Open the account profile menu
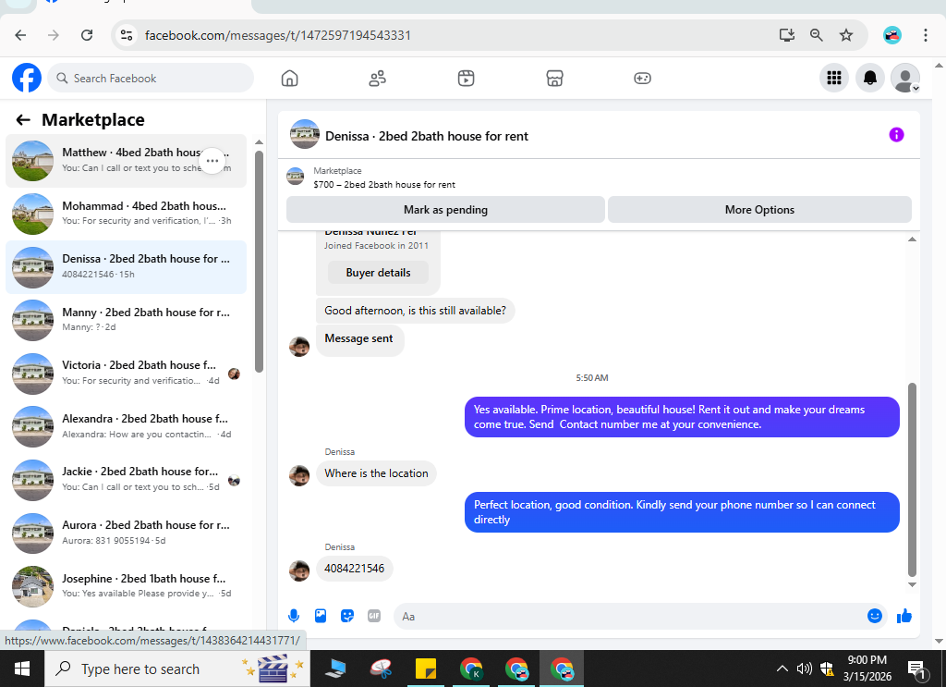The image size is (946, 687). [x=905, y=78]
